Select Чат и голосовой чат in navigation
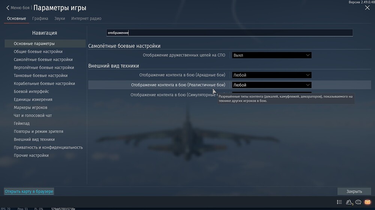The image size is (375, 210). 33,116
